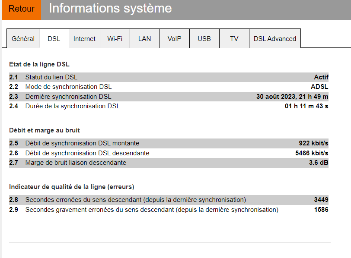Click the Secondes erronées value 3449

click(x=321, y=200)
